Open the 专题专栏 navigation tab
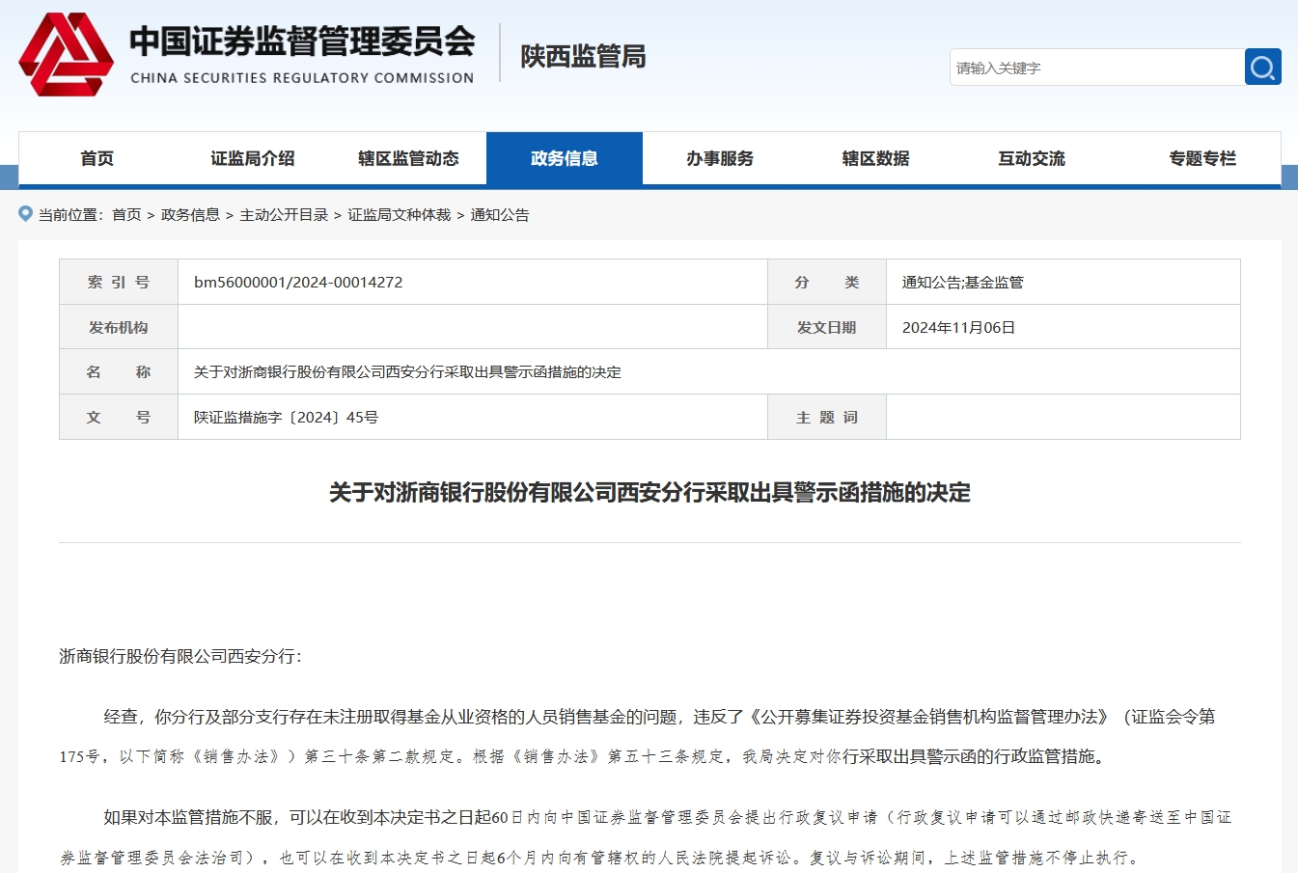The width and height of the screenshot is (1298, 873). click(1201, 158)
